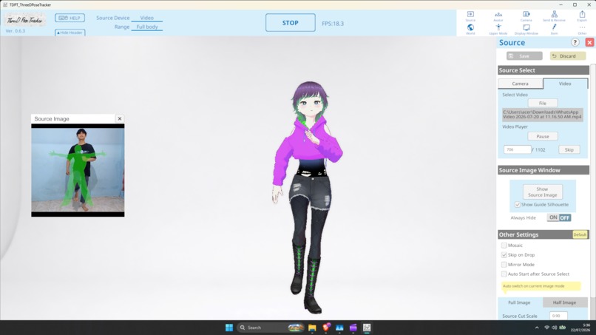Enable Mirror Mode checkbox
The image size is (596, 335).
coord(504,264)
